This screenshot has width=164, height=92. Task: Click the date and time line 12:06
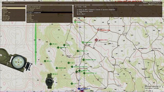point(81,7)
